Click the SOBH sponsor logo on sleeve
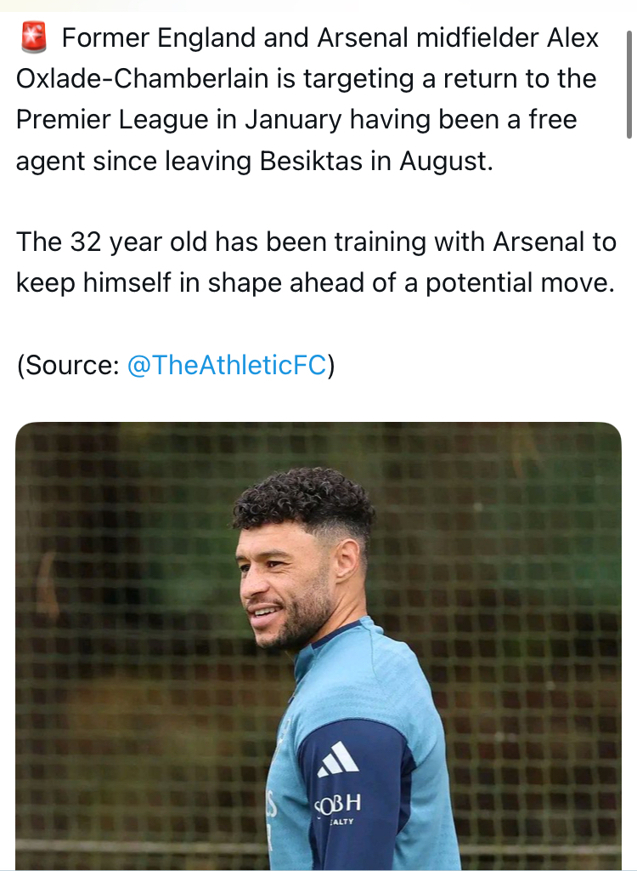 coord(338,805)
